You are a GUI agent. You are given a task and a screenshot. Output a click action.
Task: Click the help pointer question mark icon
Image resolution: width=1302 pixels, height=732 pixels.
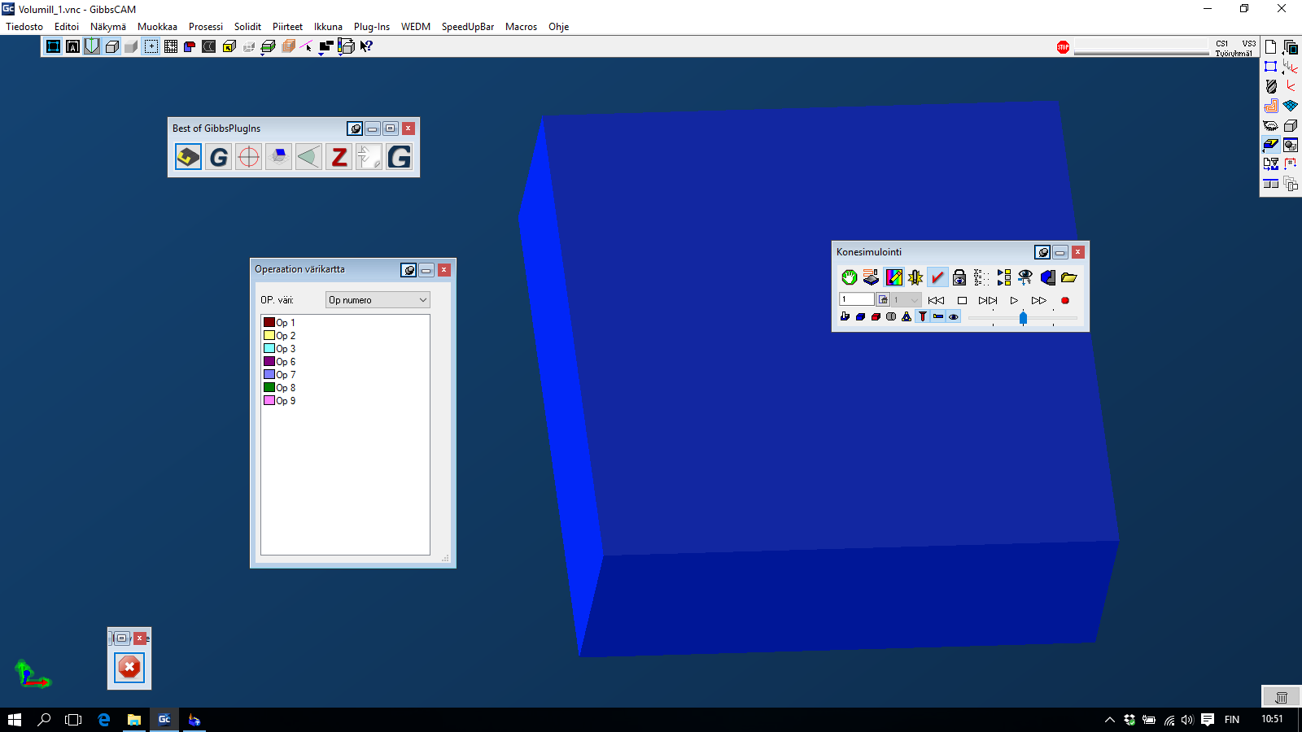point(366,46)
